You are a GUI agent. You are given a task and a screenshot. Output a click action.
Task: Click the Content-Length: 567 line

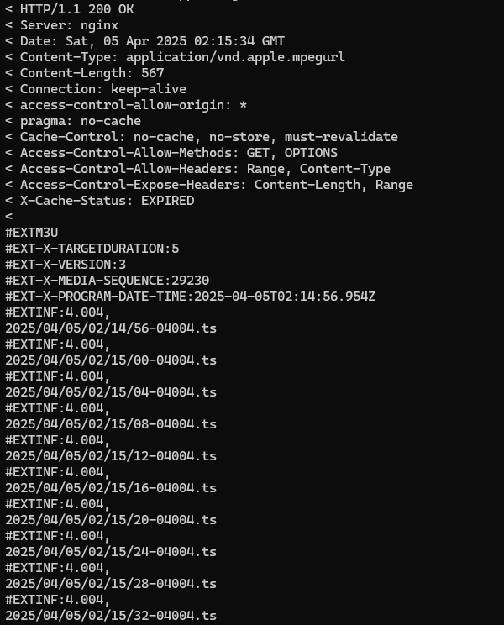click(x=85, y=73)
